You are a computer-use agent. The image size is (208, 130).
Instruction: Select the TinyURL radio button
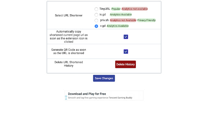pos(96,9)
